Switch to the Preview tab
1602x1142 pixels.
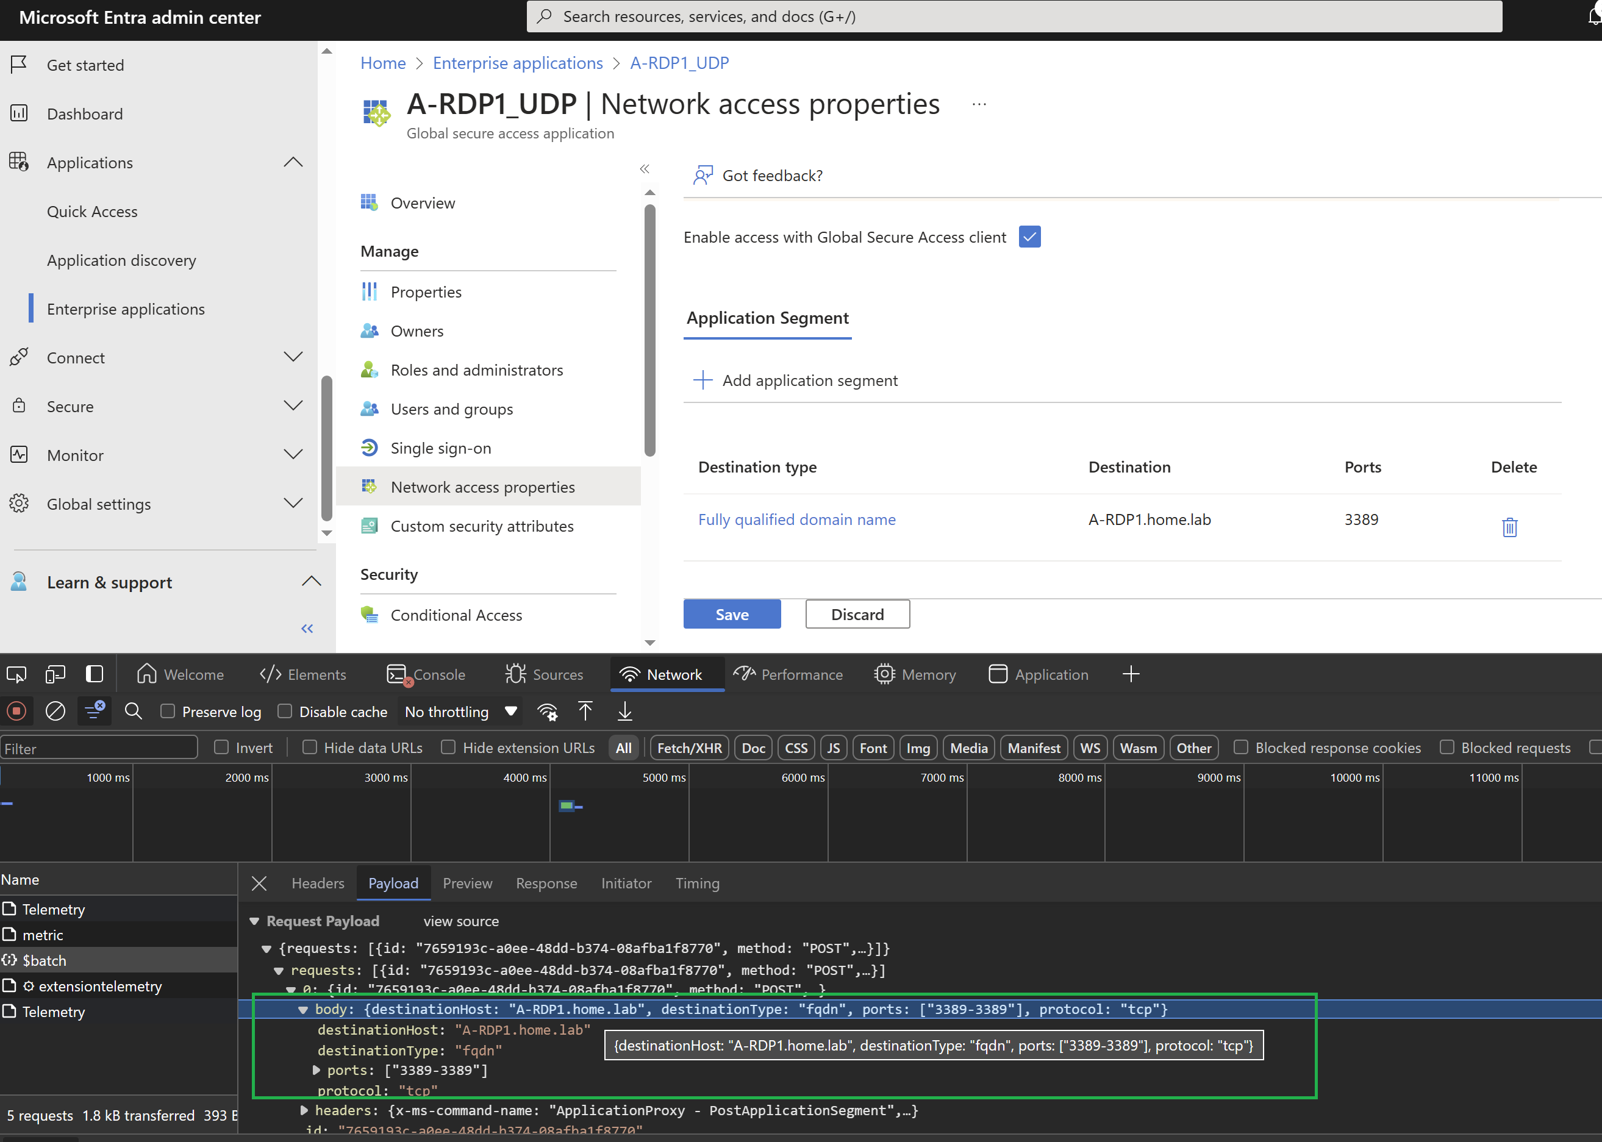468,883
